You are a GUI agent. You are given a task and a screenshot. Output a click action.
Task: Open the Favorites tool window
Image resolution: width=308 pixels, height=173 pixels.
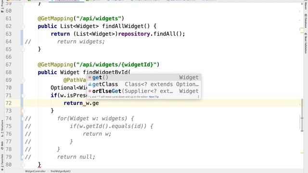click(2, 162)
